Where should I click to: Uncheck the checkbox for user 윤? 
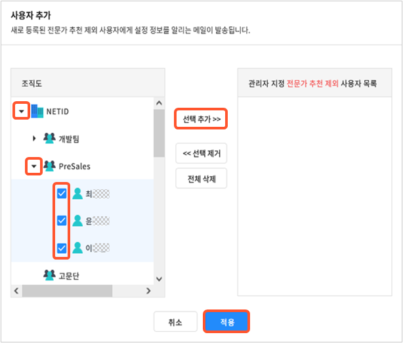point(62,221)
